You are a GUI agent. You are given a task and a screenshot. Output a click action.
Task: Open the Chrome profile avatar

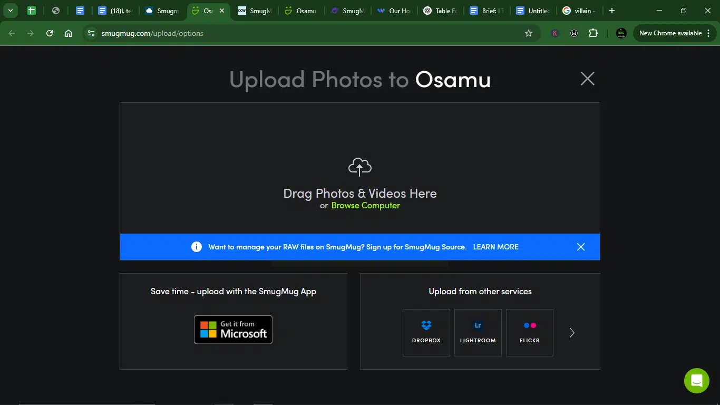point(621,33)
